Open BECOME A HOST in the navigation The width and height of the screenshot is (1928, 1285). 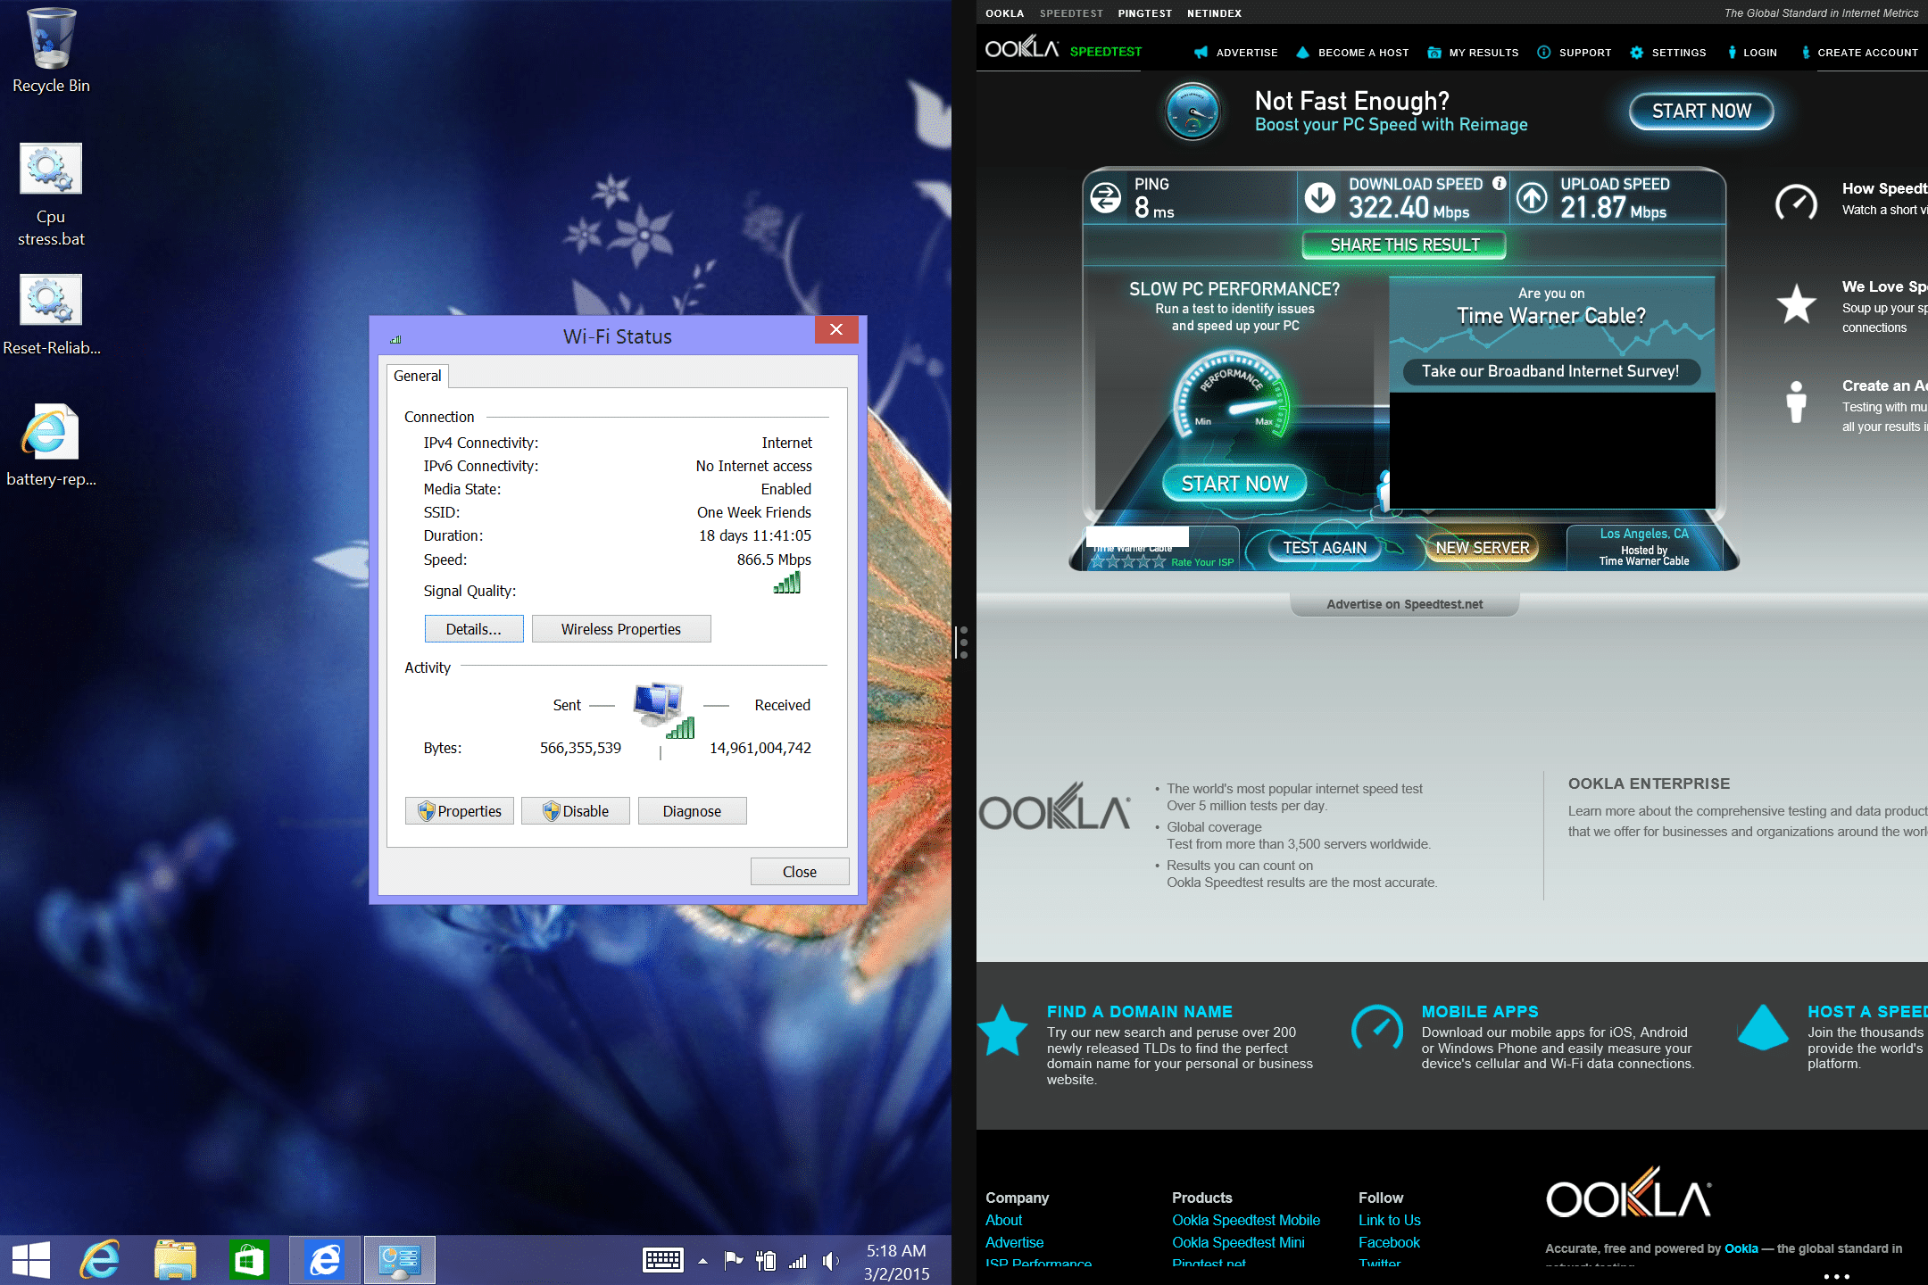tap(1352, 53)
